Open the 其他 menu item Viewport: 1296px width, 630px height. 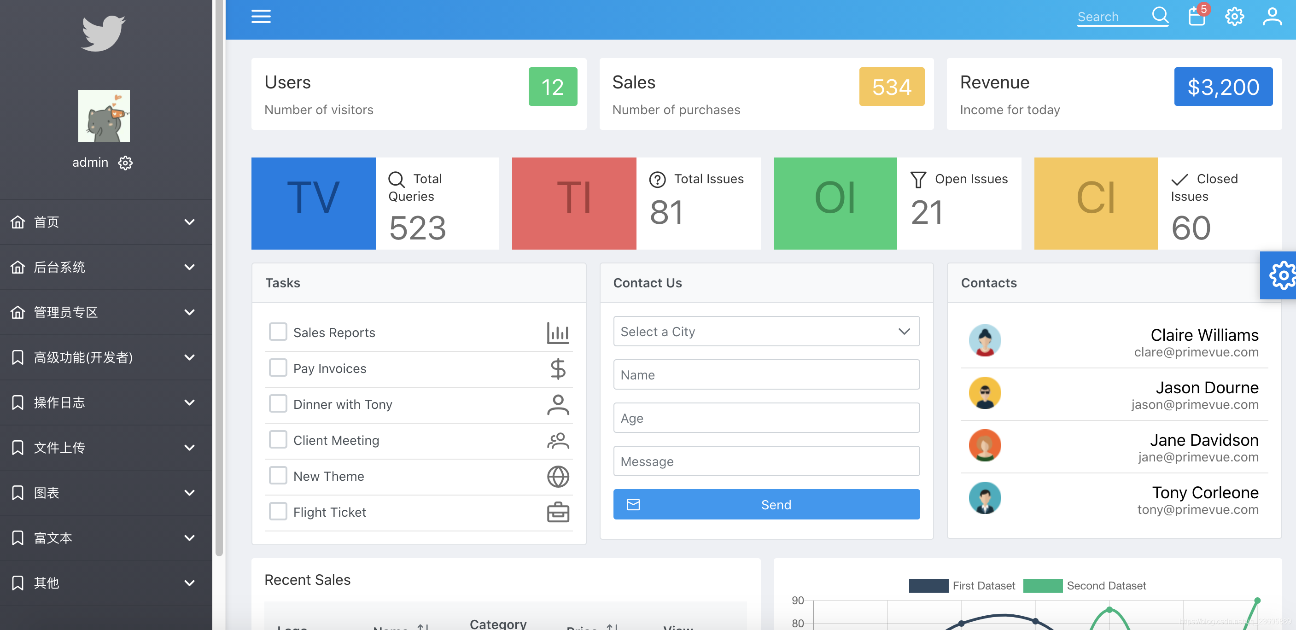point(105,583)
